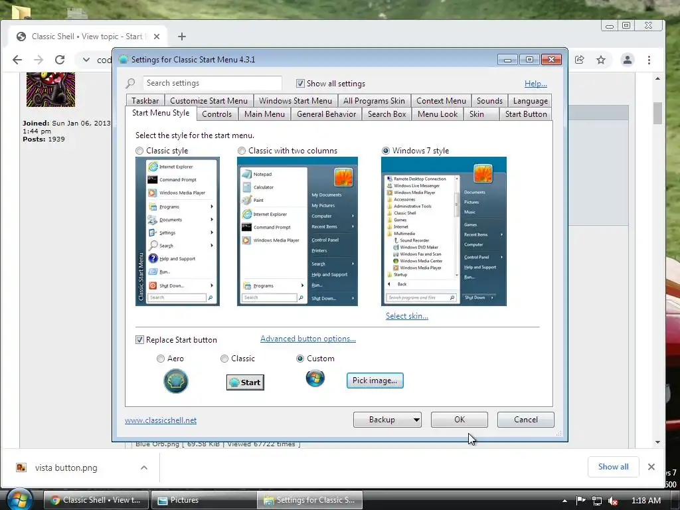Screen dimensions: 680x510
Task: Click the Classic style menu preview image
Action: (x=177, y=231)
